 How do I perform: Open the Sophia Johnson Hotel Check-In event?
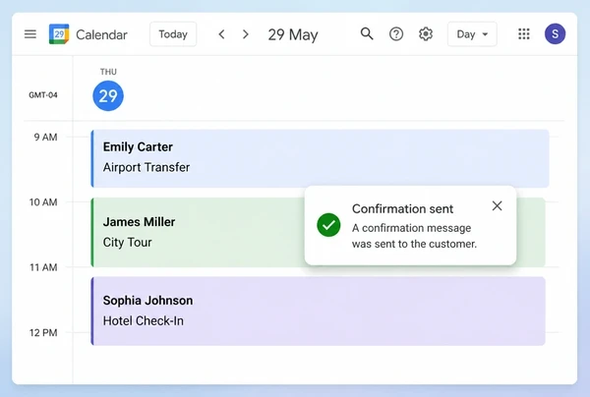[318, 311]
